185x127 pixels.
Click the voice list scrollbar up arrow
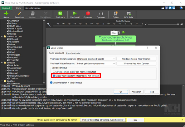click(44, 21)
